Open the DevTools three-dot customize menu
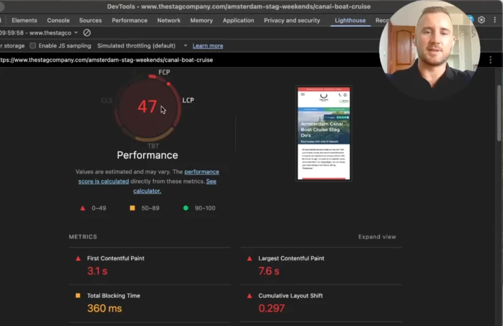The height and width of the screenshot is (326, 503). pos(494,20)
